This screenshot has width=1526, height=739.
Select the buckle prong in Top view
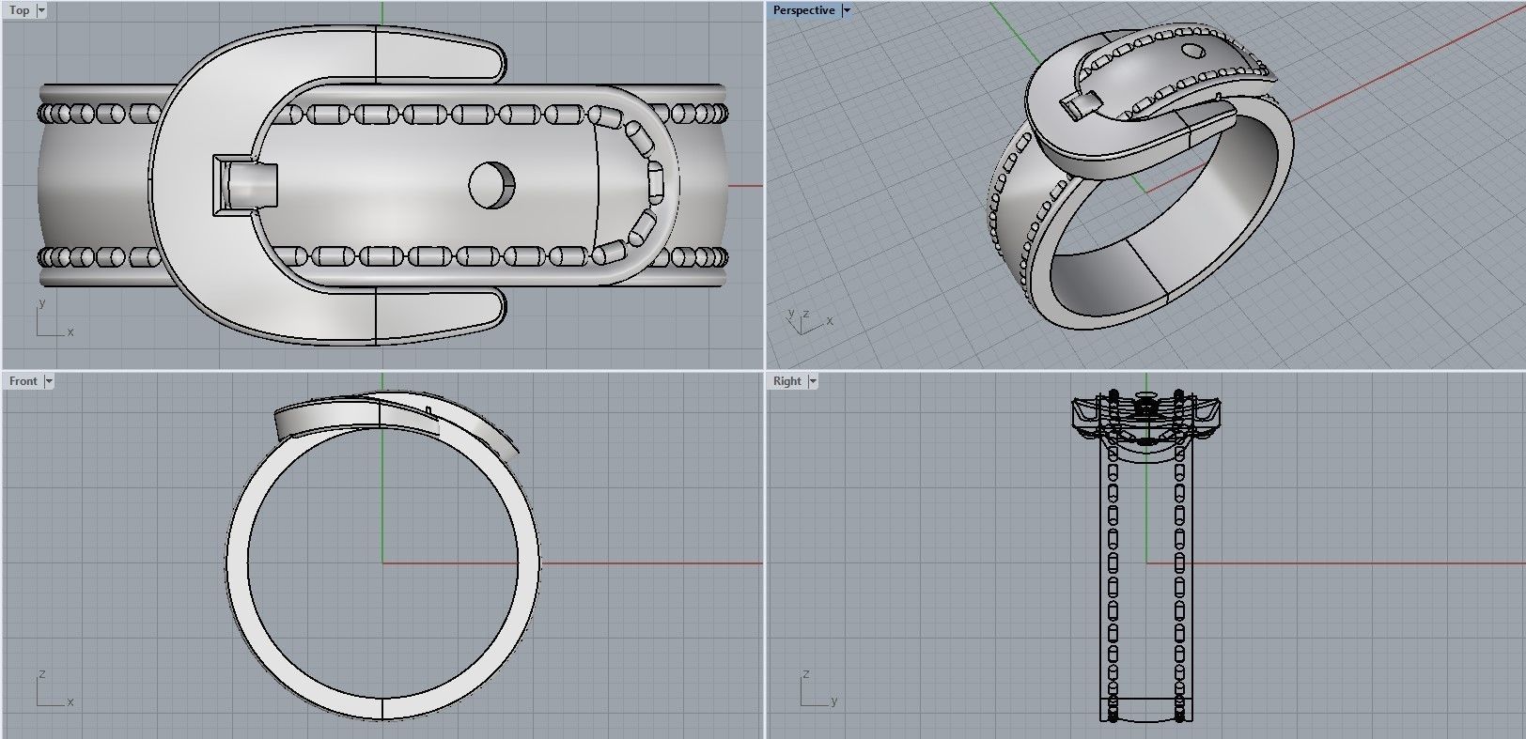tap(246, 186)
